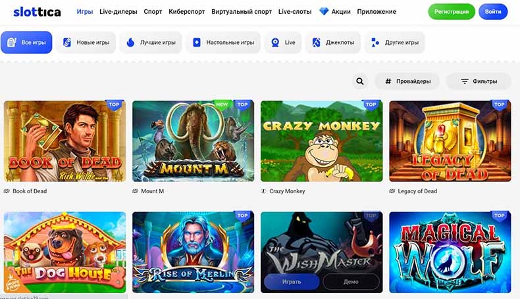Click provider icon beside Legacy of Dead title
Image resolution: width=520 pixels, height=299 pixels.
coord(392,191)
